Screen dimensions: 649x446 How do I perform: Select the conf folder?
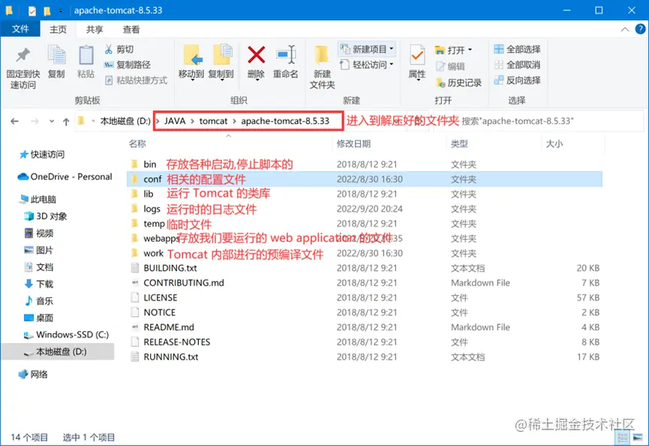[x=364, y=179]
